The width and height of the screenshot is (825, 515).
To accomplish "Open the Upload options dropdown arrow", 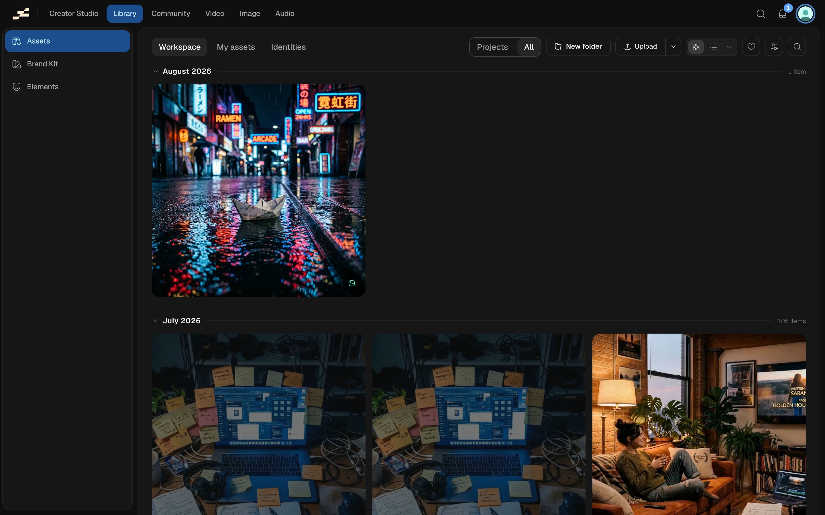I will pyautogui.click(x=673, y=47).
